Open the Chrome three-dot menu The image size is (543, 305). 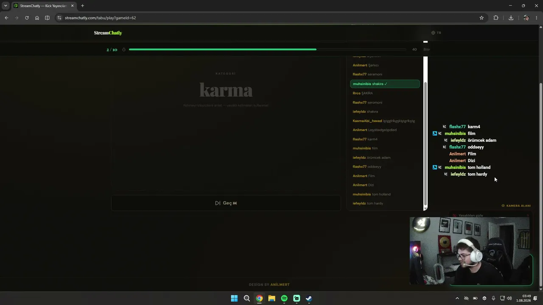coord(537,18)
